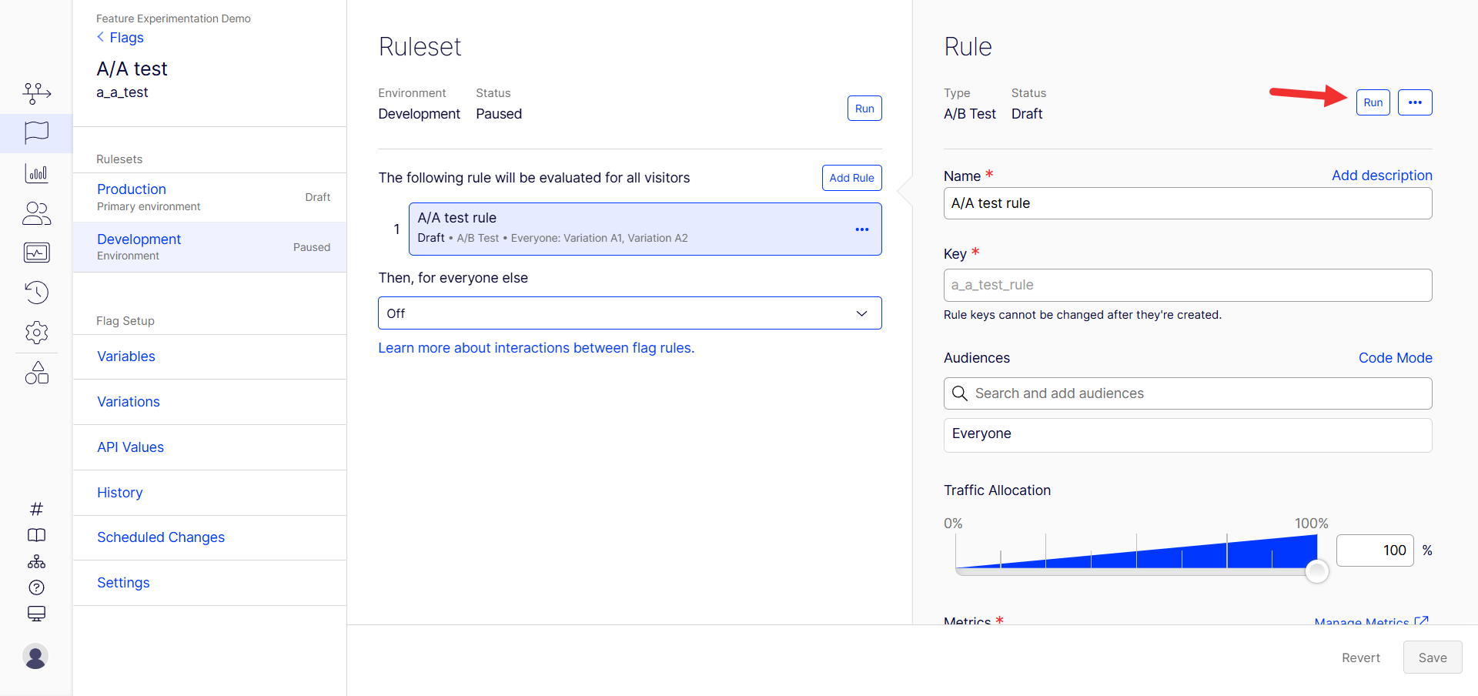Open the 'Then, for everyone else' dropdown
The height and width of the screenshot is (696, 1478).
630,313
